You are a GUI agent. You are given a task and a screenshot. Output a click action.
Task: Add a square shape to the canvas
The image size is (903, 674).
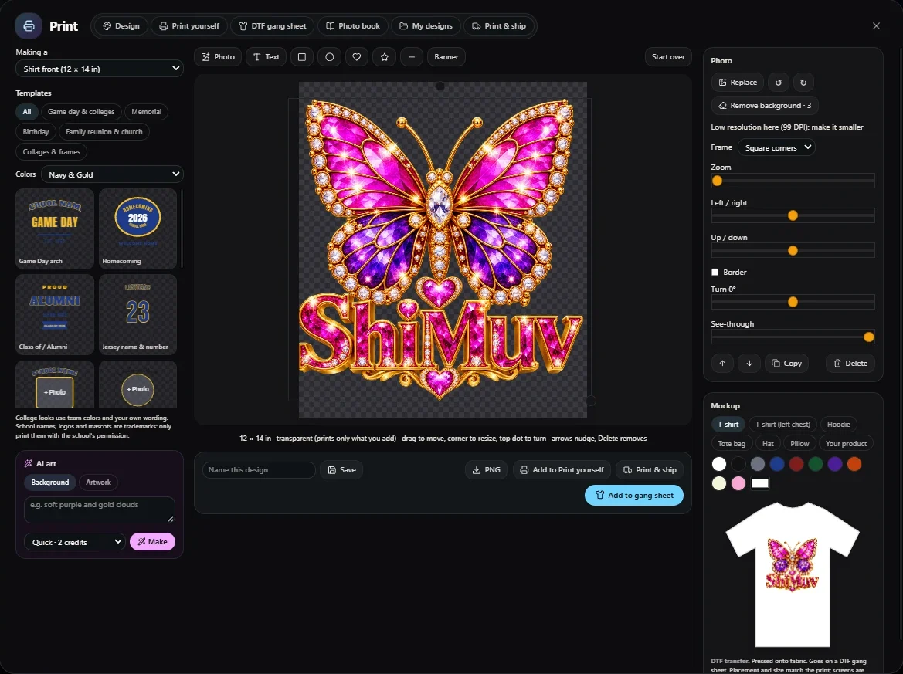pyautogui.click(x=302, y=57)
